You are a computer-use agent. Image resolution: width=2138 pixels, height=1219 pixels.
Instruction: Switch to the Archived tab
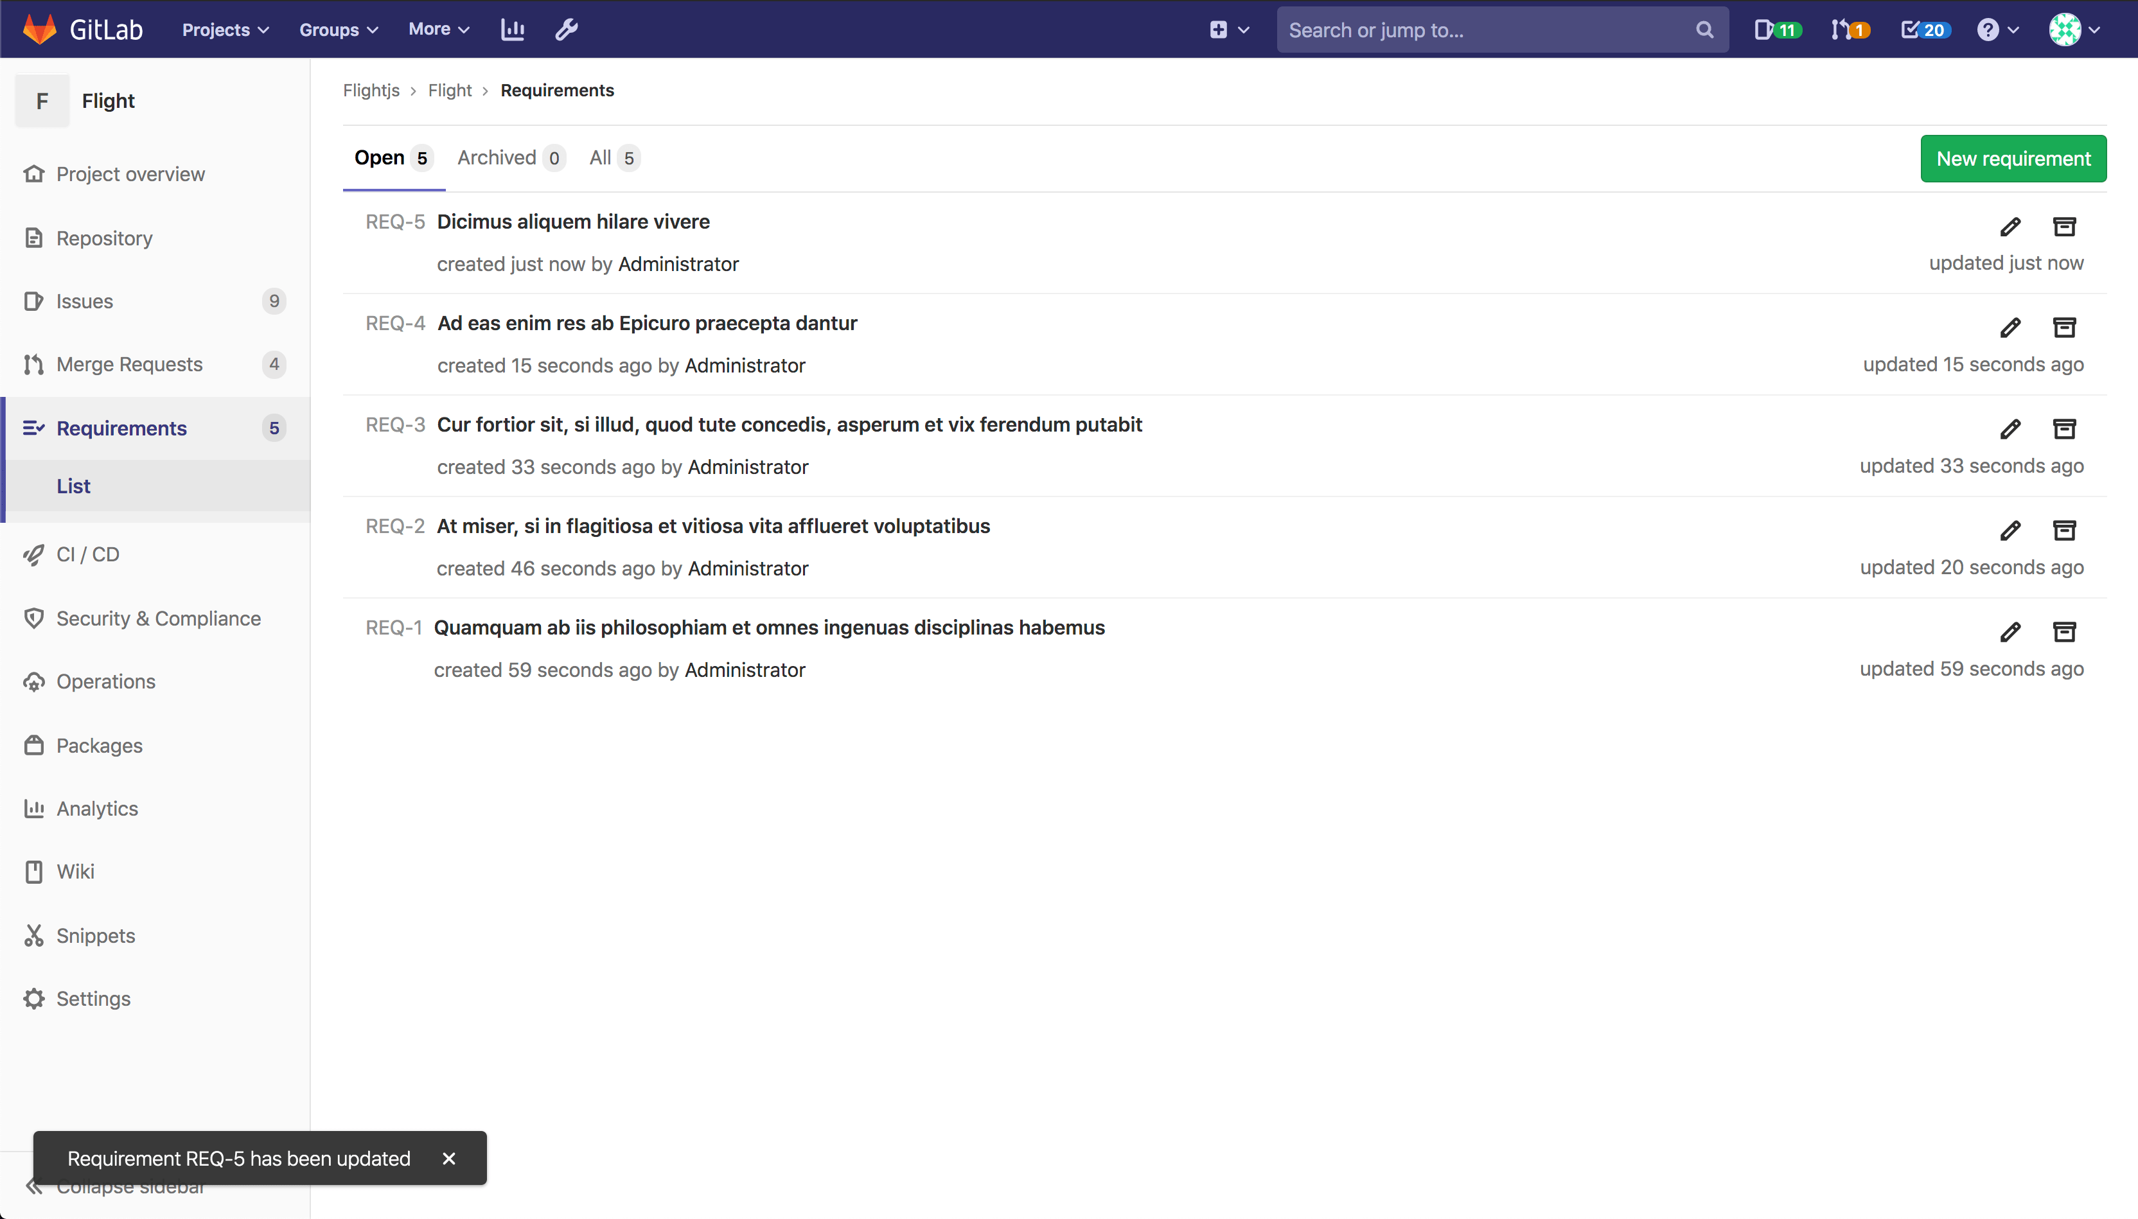[510, 158]
